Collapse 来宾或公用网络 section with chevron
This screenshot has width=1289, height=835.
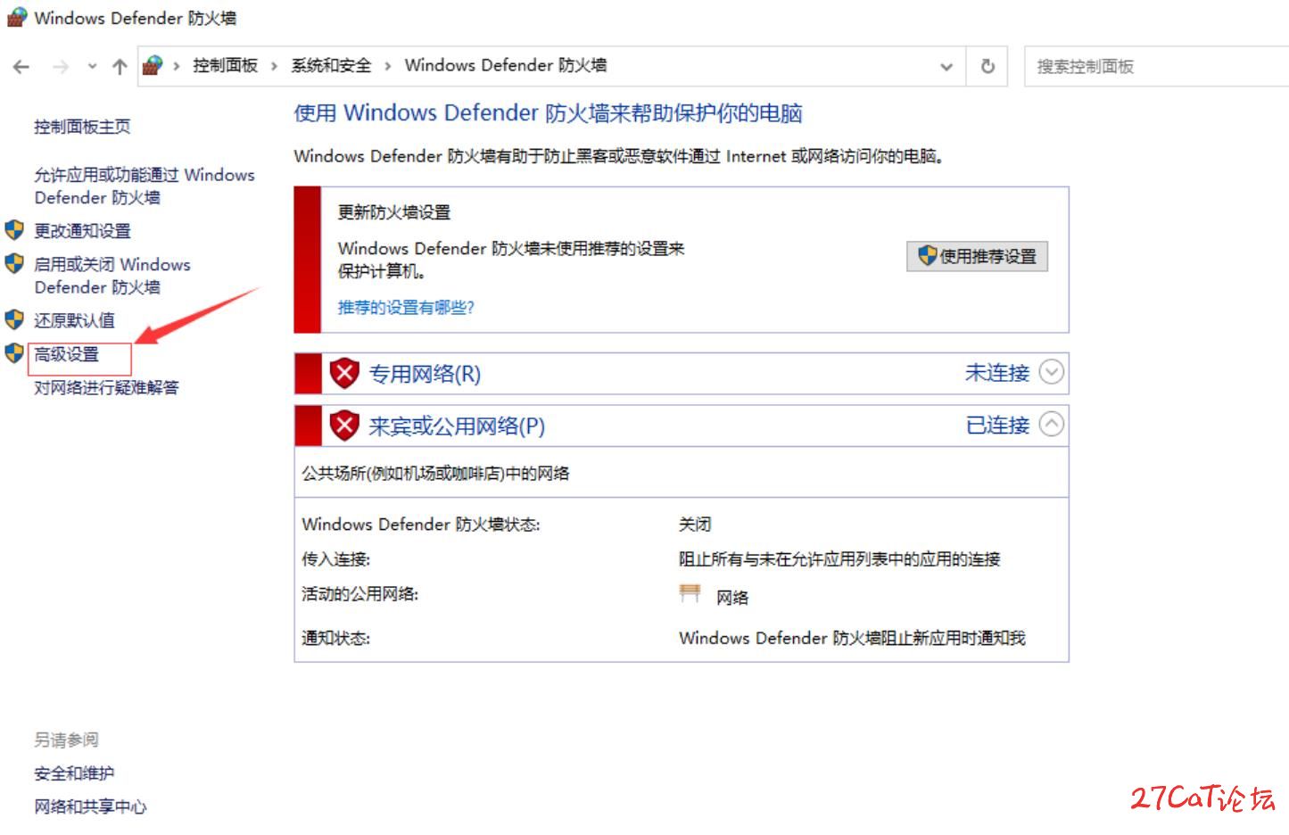coord(1052,425)
